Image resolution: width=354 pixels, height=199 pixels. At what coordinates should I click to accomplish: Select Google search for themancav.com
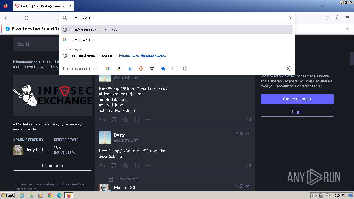177,40
